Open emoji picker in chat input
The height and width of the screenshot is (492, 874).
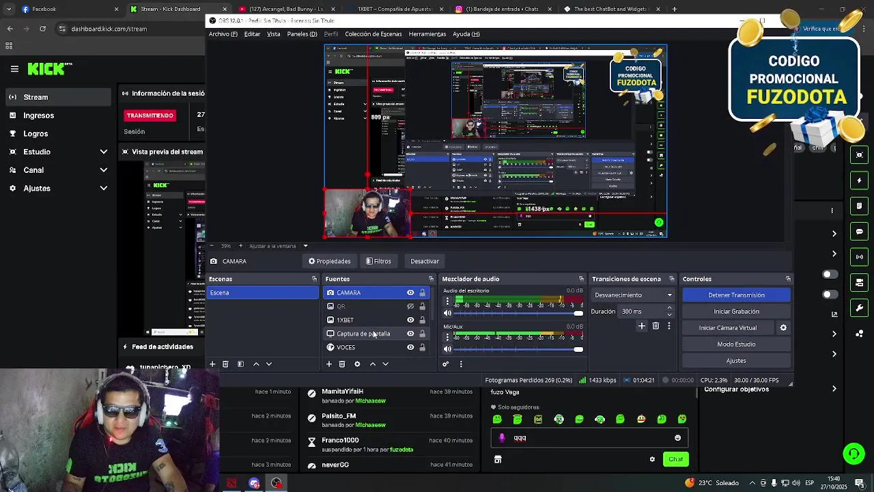[x=677, y=438]
